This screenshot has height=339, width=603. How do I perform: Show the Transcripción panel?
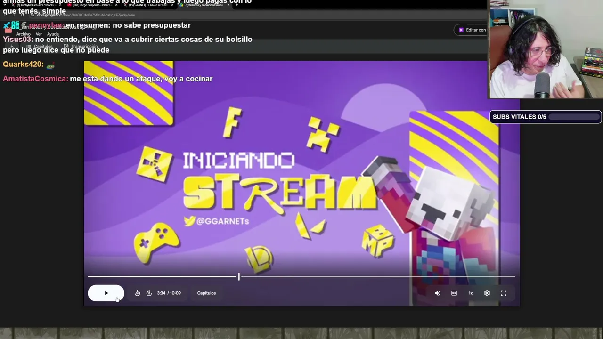click(81, 47)
